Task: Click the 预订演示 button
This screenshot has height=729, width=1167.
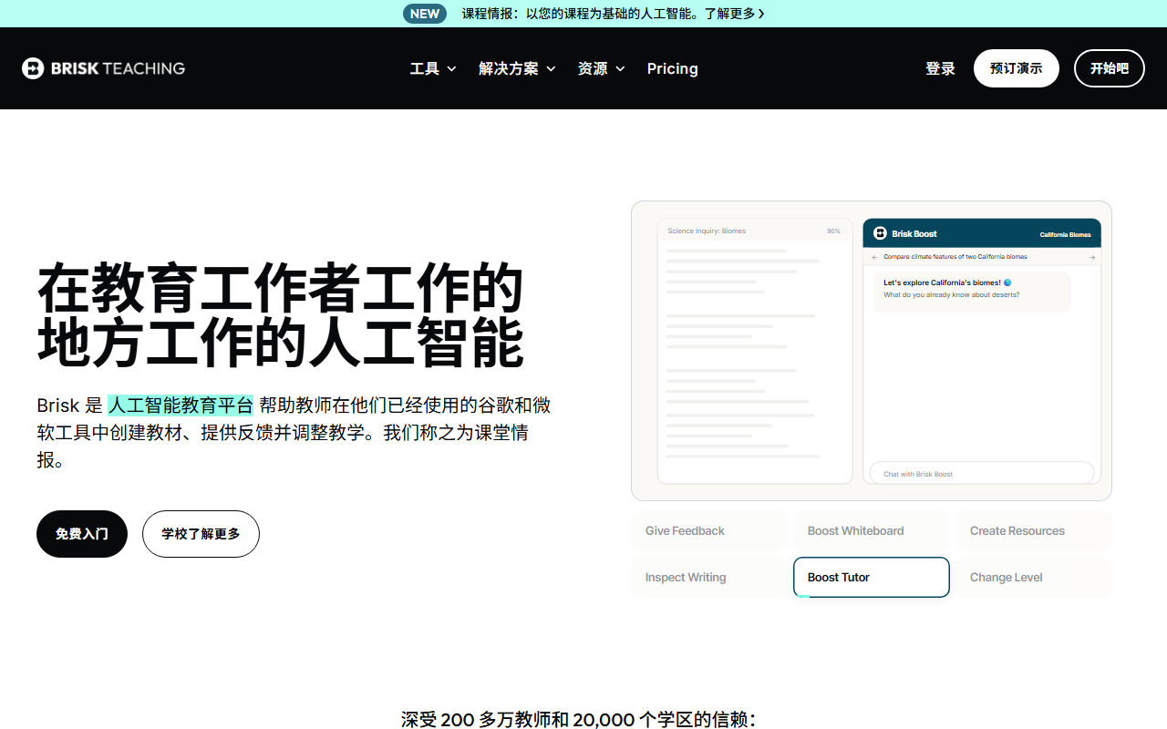Action: pyautogui.click(x=1017, y=68)
